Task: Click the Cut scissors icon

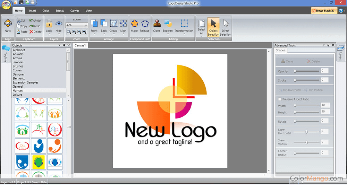Action: click(19, 20)
